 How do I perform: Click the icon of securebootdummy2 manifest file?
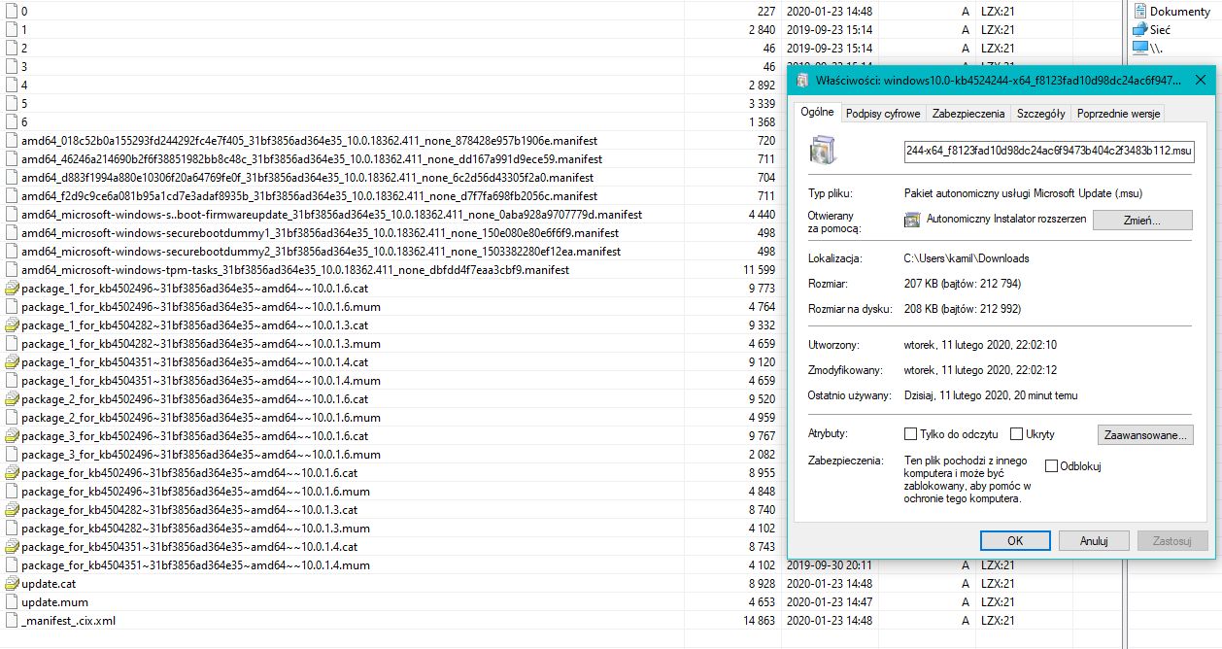(12, 251)
